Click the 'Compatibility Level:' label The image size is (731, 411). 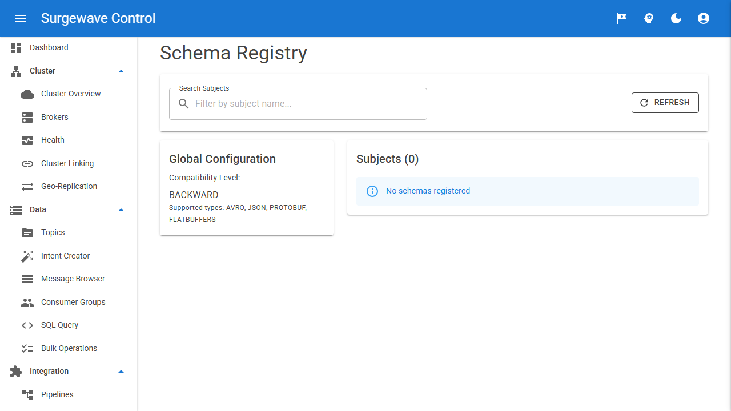pyautogui.click(x=204, y=178)
